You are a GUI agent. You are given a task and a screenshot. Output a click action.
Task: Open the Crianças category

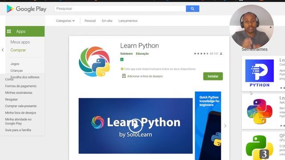16,71
